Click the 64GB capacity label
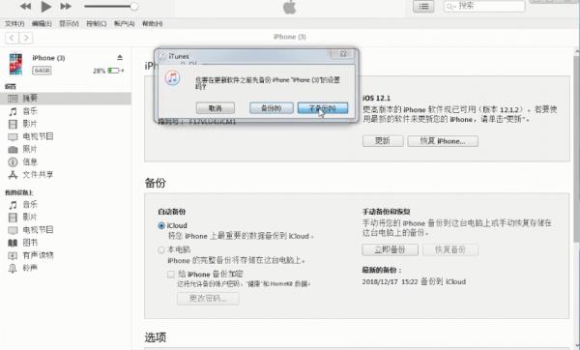580x350 pixels. pyautogui.click(x=42, y=71)
